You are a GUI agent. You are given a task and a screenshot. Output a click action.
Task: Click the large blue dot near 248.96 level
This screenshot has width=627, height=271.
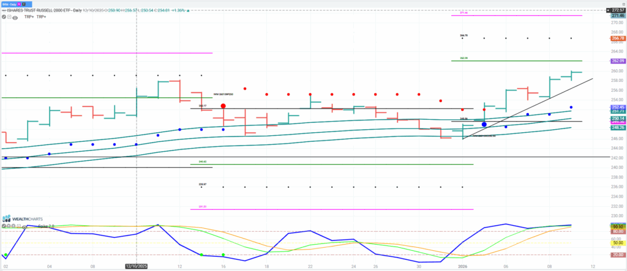click(x=484, y=124)
